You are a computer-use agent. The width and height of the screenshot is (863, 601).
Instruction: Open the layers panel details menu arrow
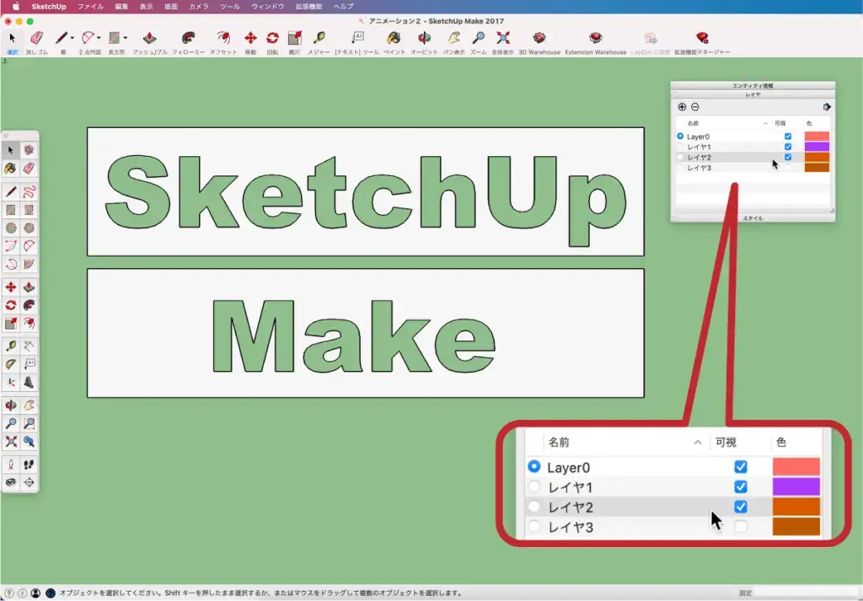(827, 107)
